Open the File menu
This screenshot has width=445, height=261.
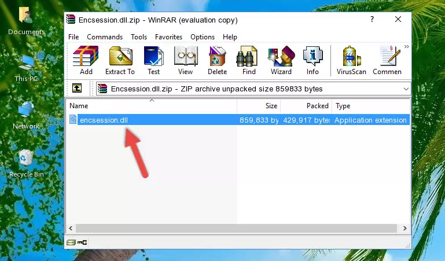pos(73,37)
